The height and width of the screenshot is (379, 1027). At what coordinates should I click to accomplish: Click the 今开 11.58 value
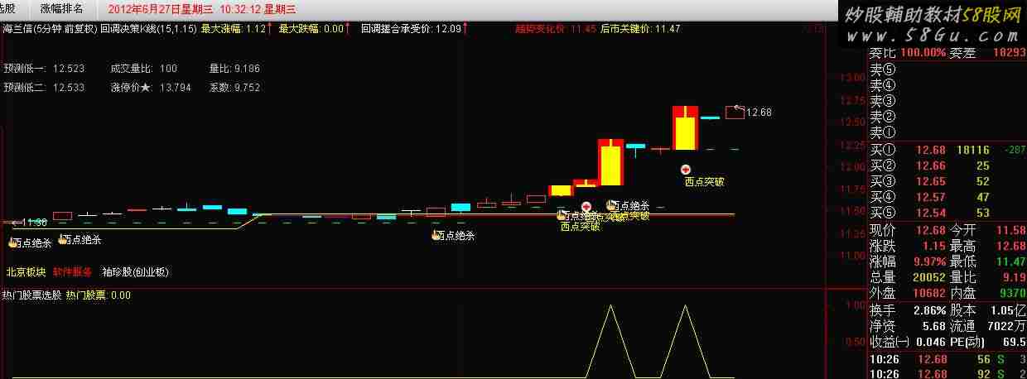point(987,229)
